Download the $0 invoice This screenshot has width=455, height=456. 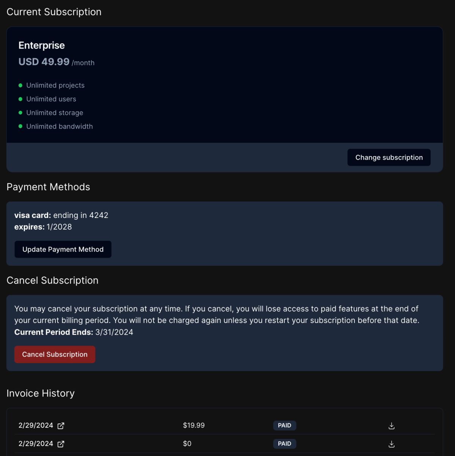click(x=392, y=444)
